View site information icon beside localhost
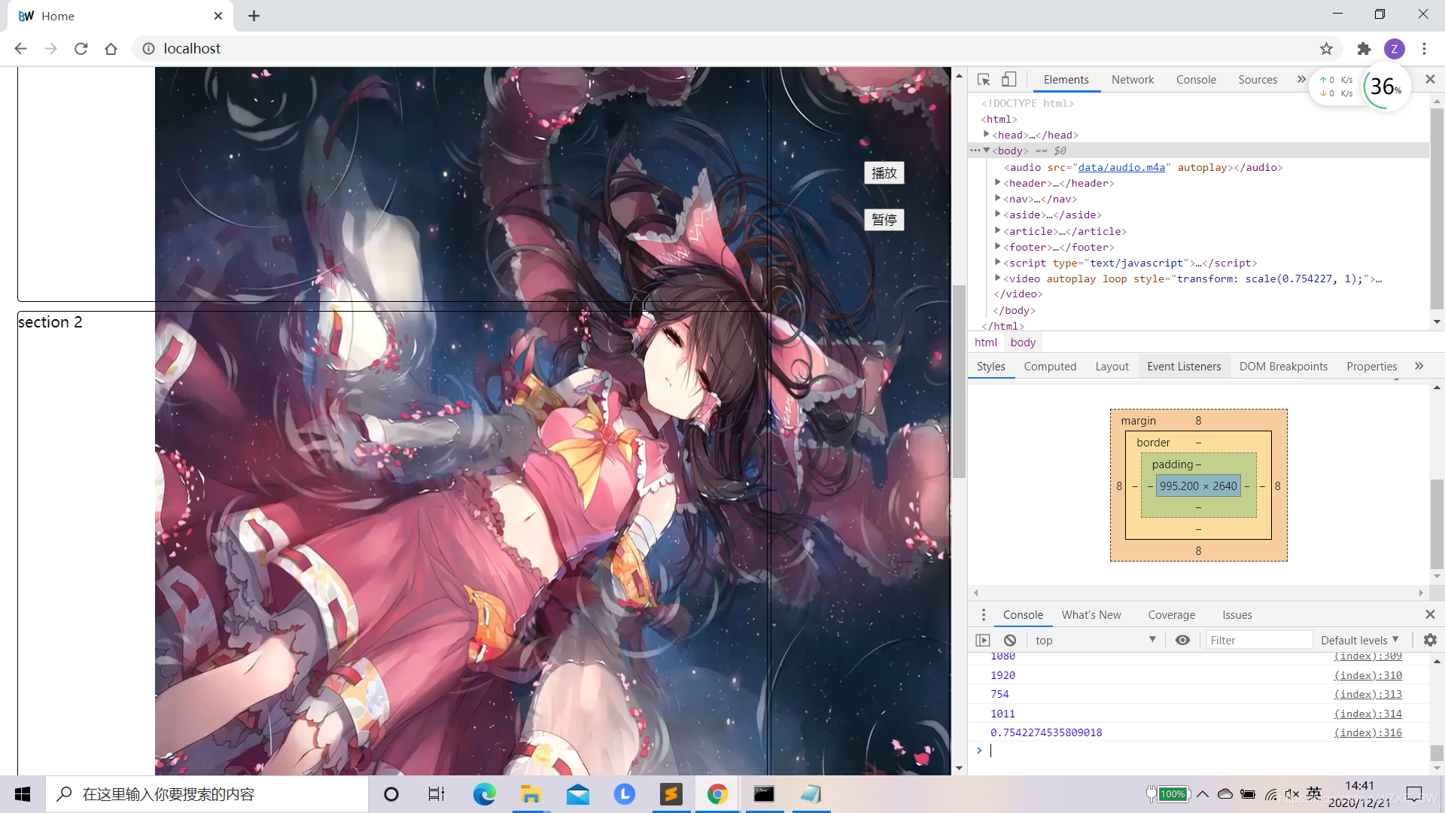The image size is (1445, 813). click(149, 48)
